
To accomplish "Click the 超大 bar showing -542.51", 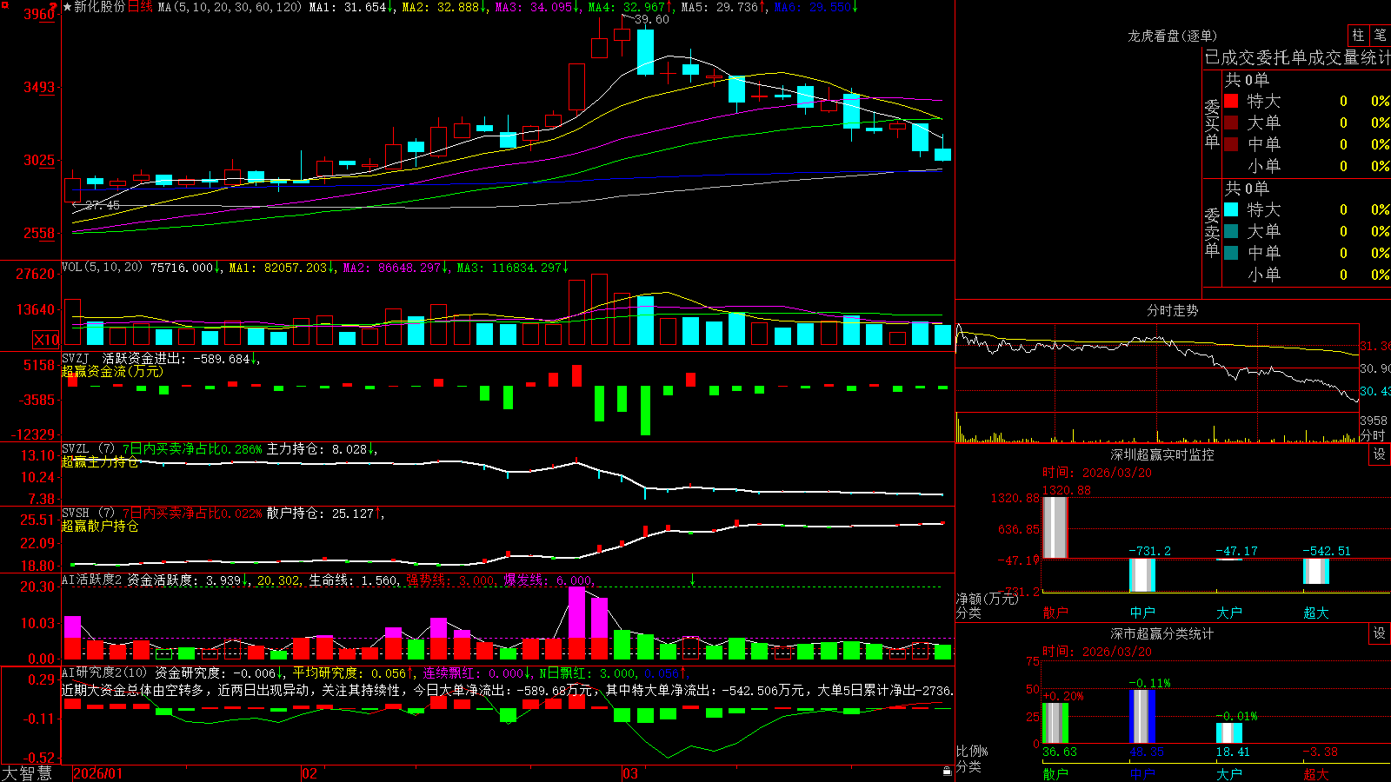I will coord(1316,571).
